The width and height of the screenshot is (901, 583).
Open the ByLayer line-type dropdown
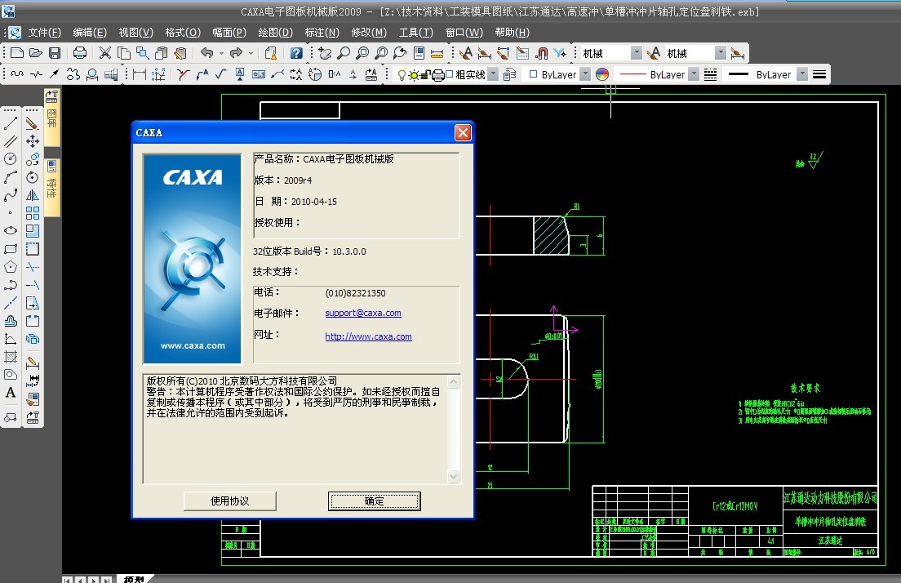click(694, 74)
